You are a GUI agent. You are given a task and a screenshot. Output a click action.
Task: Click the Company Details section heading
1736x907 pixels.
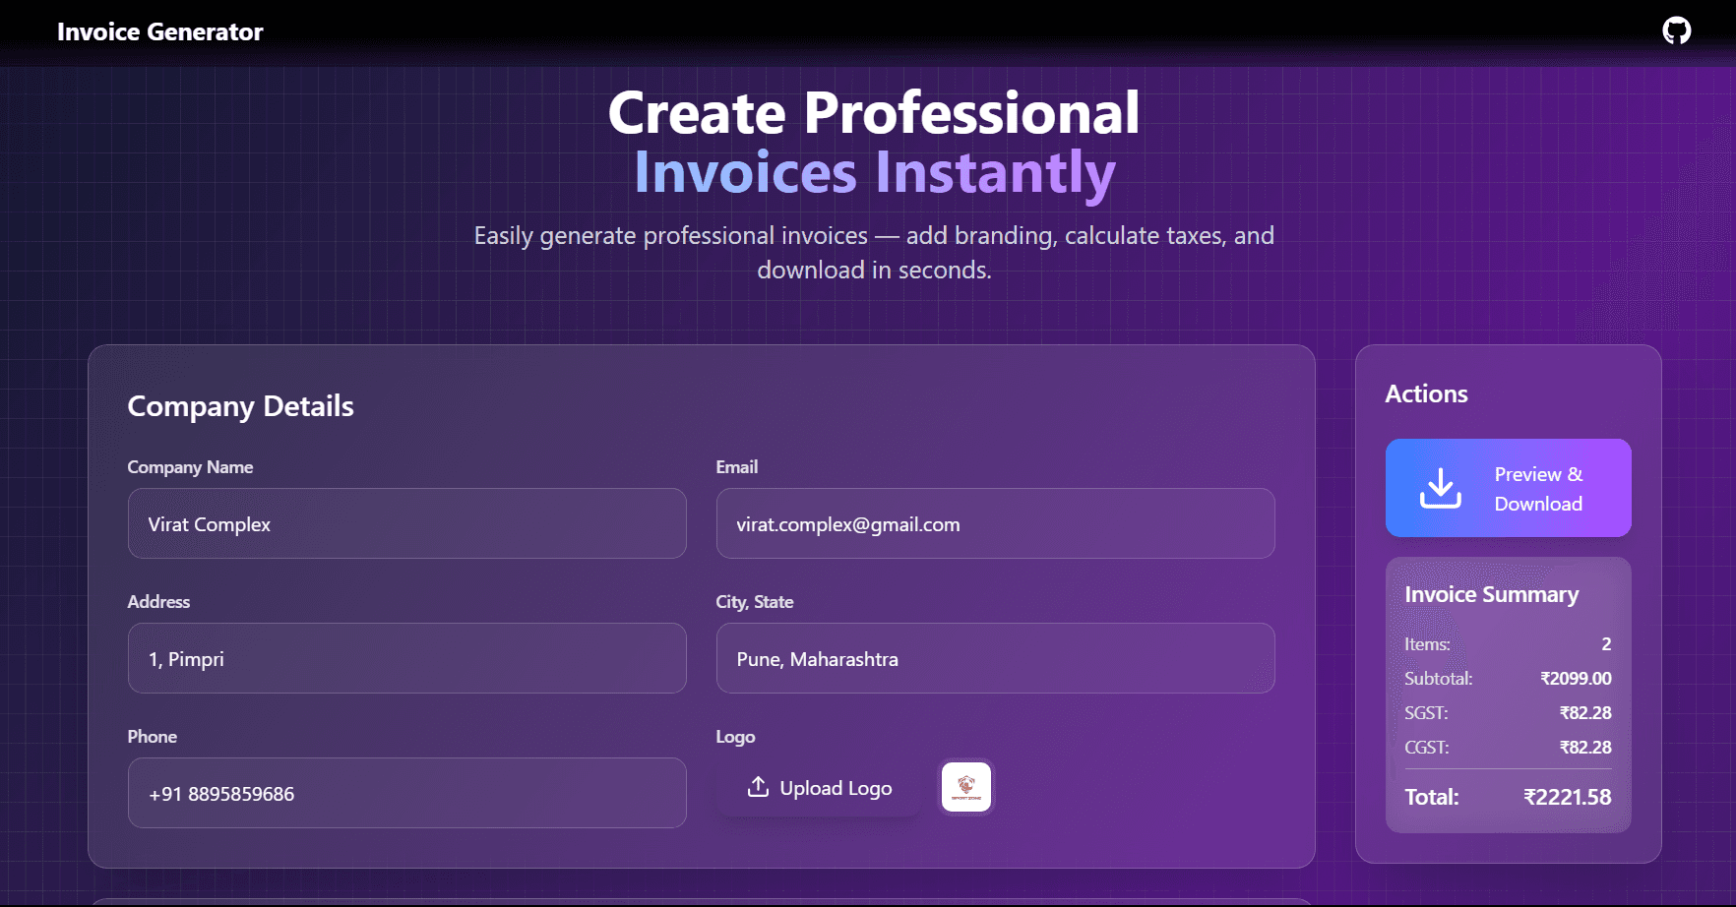click(239, 405)
